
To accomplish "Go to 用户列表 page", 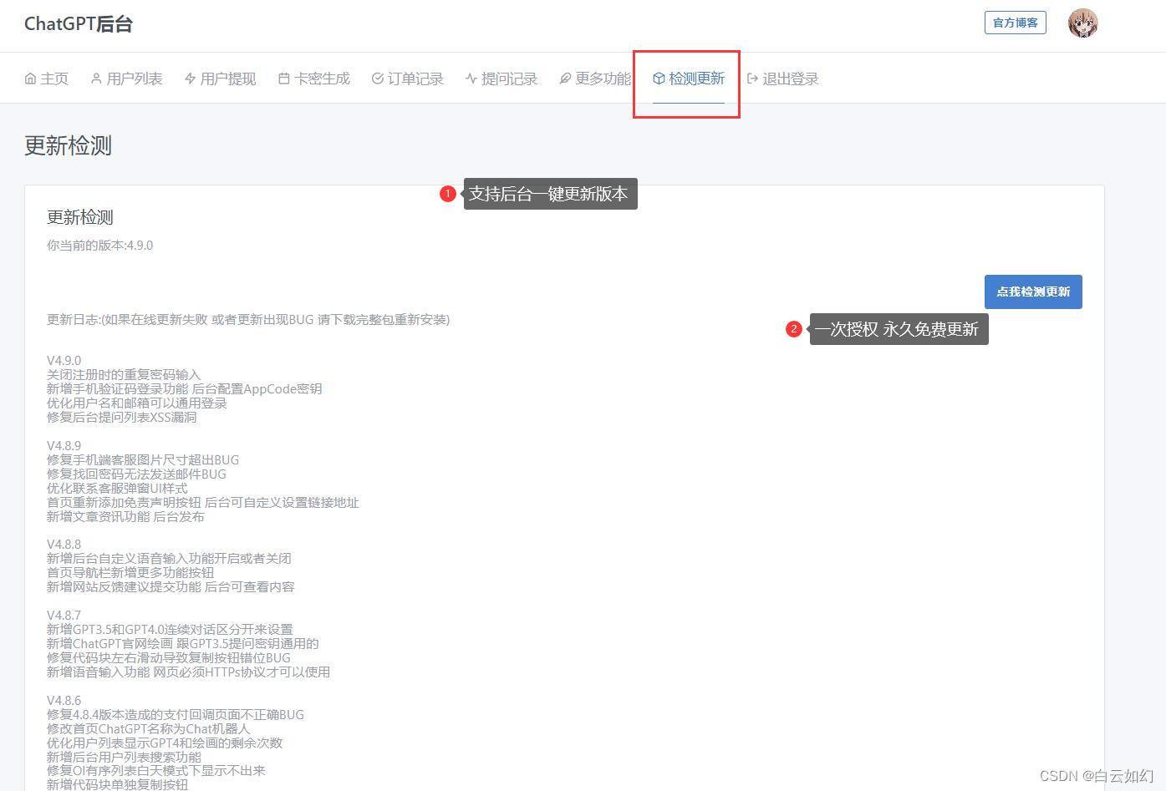I will tap(126, 79).
